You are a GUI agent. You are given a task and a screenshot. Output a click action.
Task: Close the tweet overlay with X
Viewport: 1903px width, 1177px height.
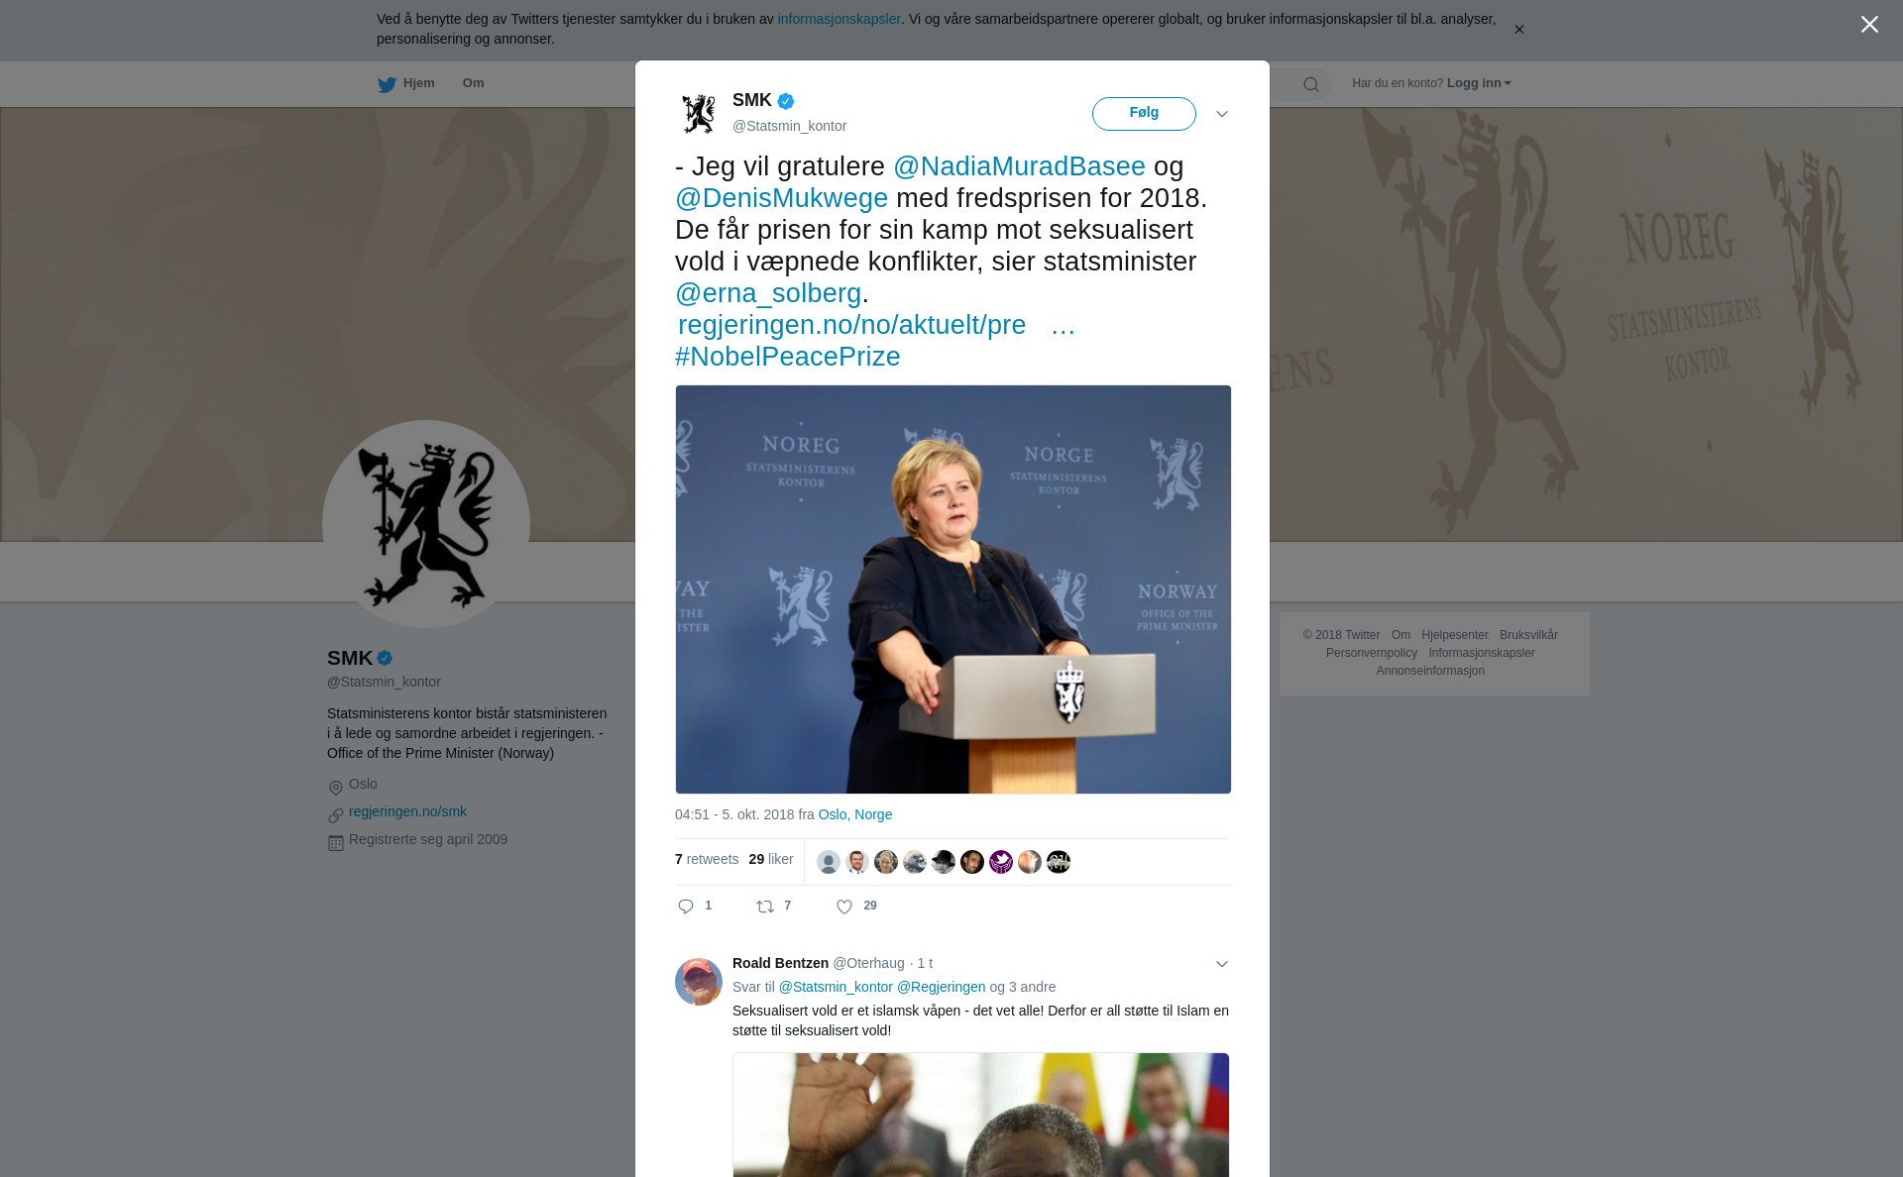point(1869,25)
